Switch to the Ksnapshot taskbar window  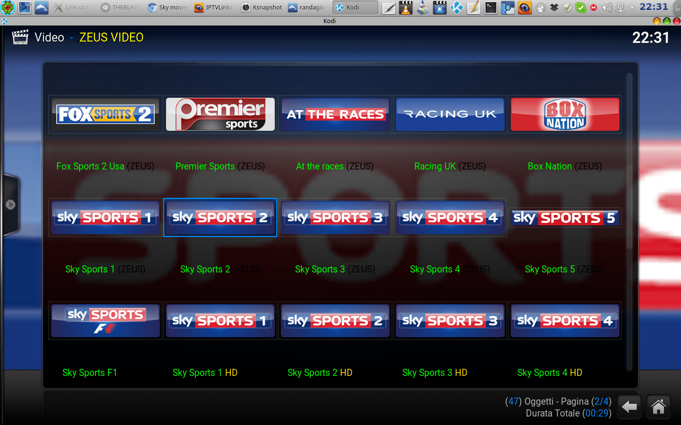click(x=262, y=7)
